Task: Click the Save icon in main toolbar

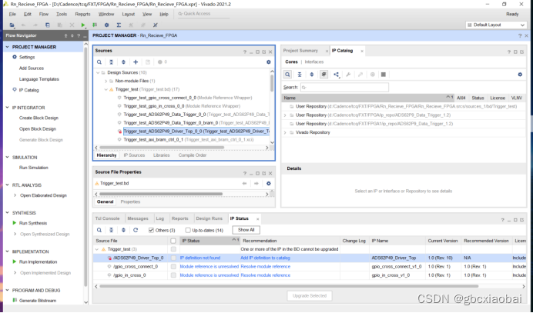Action: click(48, 25)
